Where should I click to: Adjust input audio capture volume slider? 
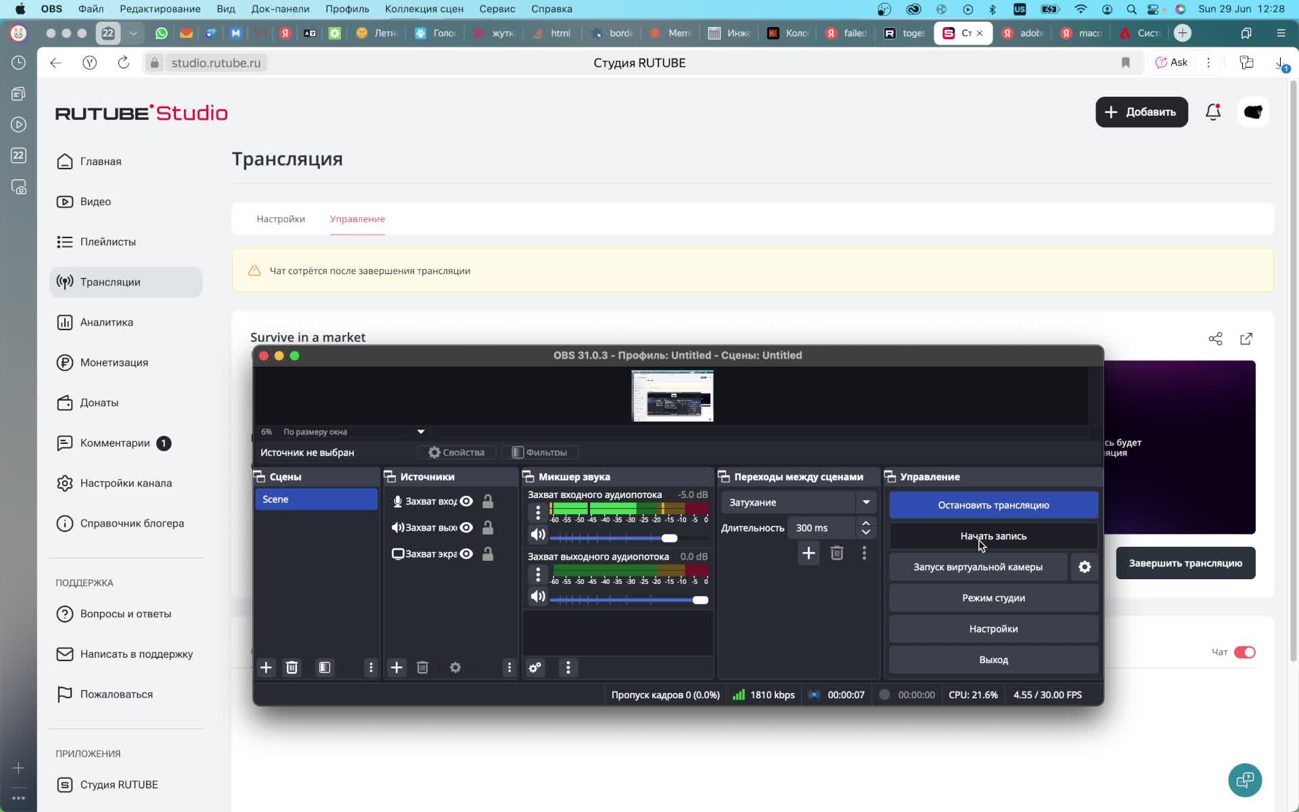coord(629,538)
